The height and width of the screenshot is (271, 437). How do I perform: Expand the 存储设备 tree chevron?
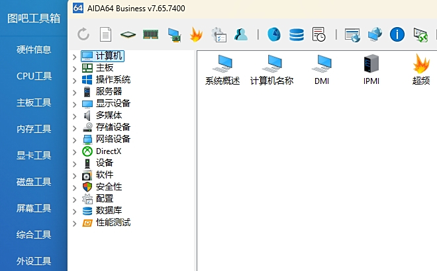[x=74, y=128]
